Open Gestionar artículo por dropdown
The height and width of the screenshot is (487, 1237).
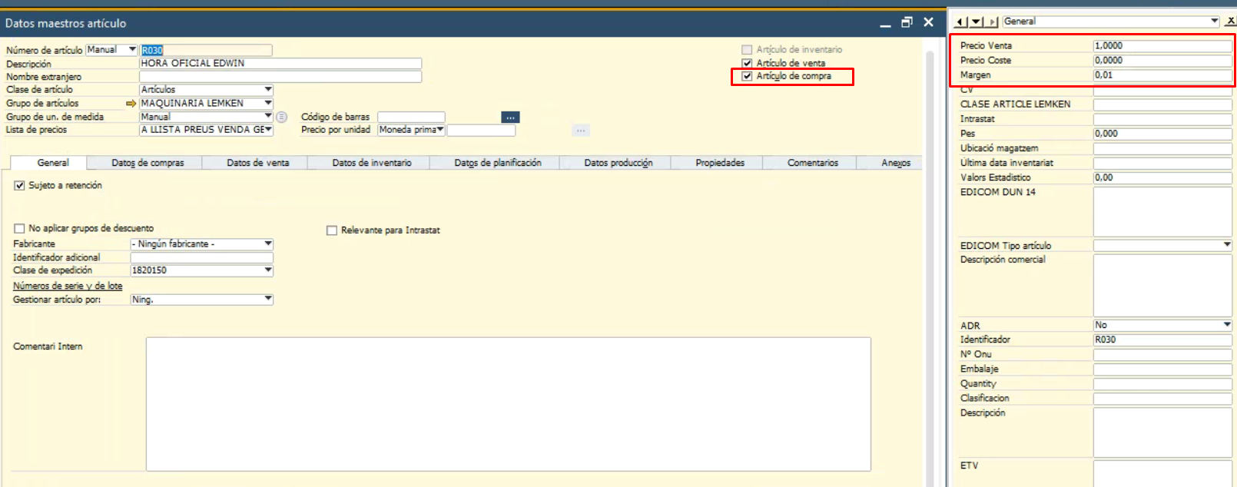coord(268,299)
